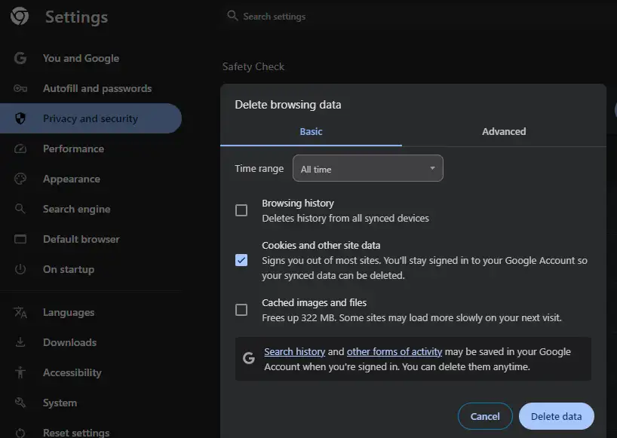Click the Chrome logo icon beside Settings
Viewport: 617px width, 438px height.
[20, 17]
